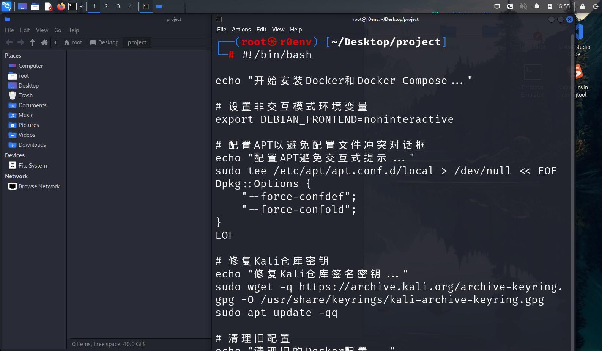This screenshot has height=351, width=602.
Task: Click the Desktop breadcrumb in path bar
Action: pyautogui.click(x=105, y=42)
